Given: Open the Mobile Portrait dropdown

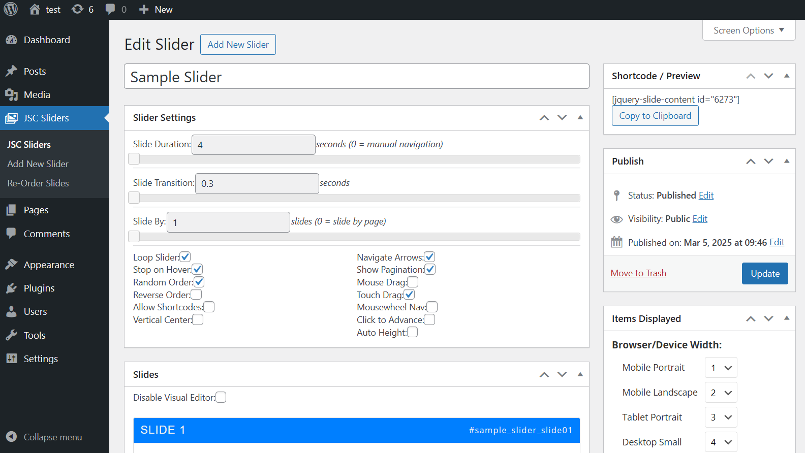Looking at the screenshot, I should click(x=721, y=368).
